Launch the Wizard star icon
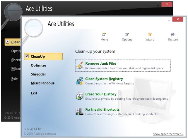Screen dimensions: 188x139 click(x=150, y=34)
